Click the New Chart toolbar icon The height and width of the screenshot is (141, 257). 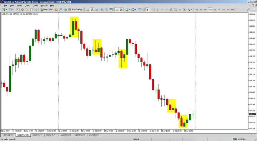[x=4, y=10]
